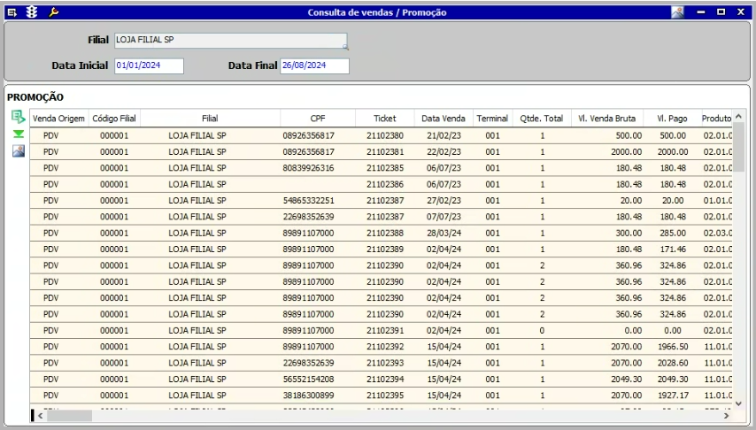Click the Código Filial column header
Image resolution: width=756 pixels, height=430 pixels.
coord(114,119)
